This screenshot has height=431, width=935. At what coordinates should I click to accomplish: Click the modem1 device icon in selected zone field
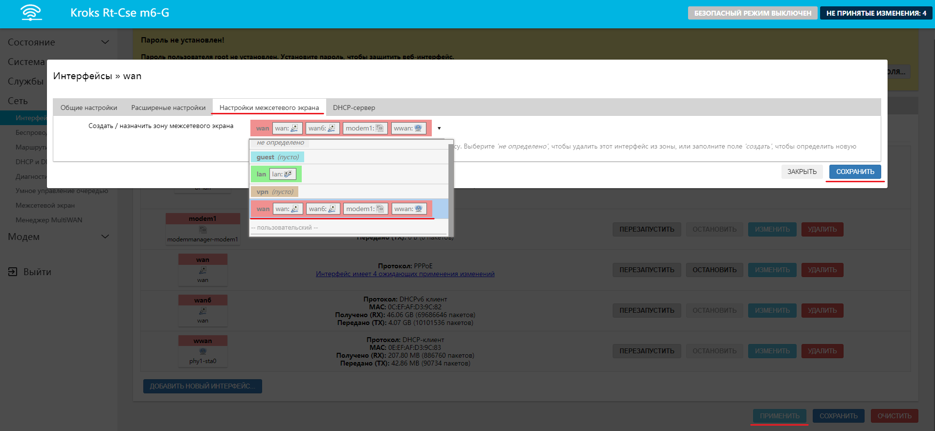[380, 128]
